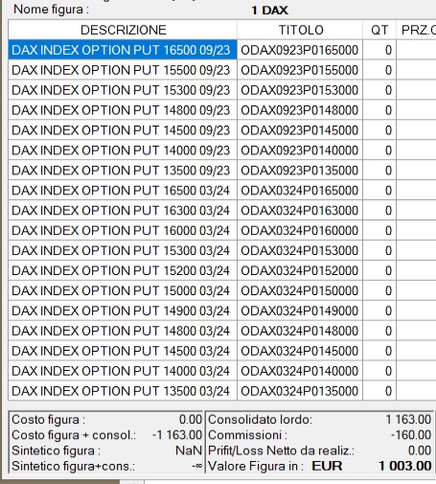The image size is (436, 484).
Task: Click the ODAX0923P0135000 title cell
Action: pos(300,171)
